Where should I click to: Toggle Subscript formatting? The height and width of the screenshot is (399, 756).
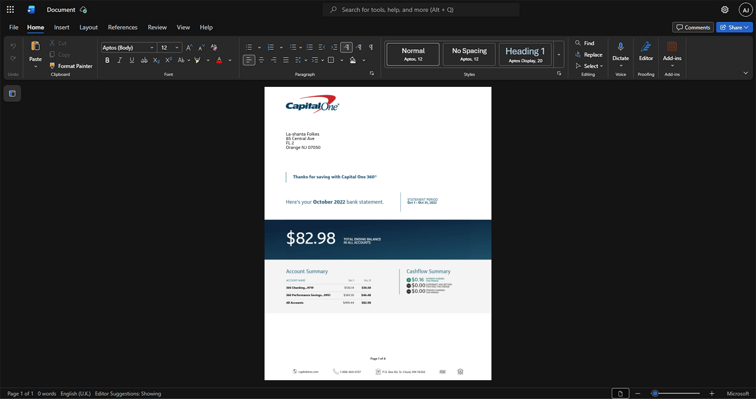click(x=156, y=60)
